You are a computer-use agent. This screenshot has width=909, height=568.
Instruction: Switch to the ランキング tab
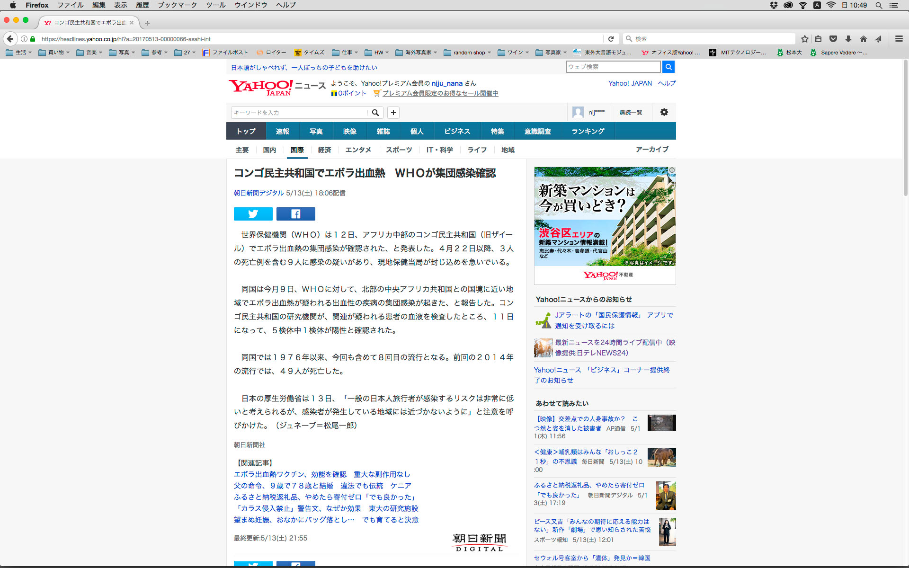(x=588, y=131)
